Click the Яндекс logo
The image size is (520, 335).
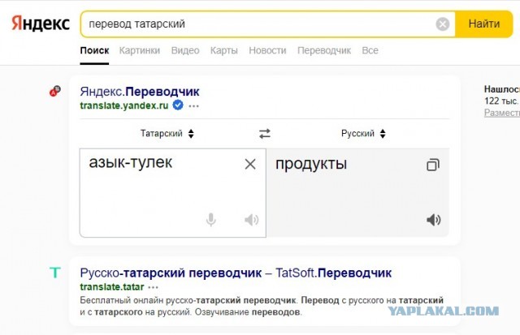(41, 24)
